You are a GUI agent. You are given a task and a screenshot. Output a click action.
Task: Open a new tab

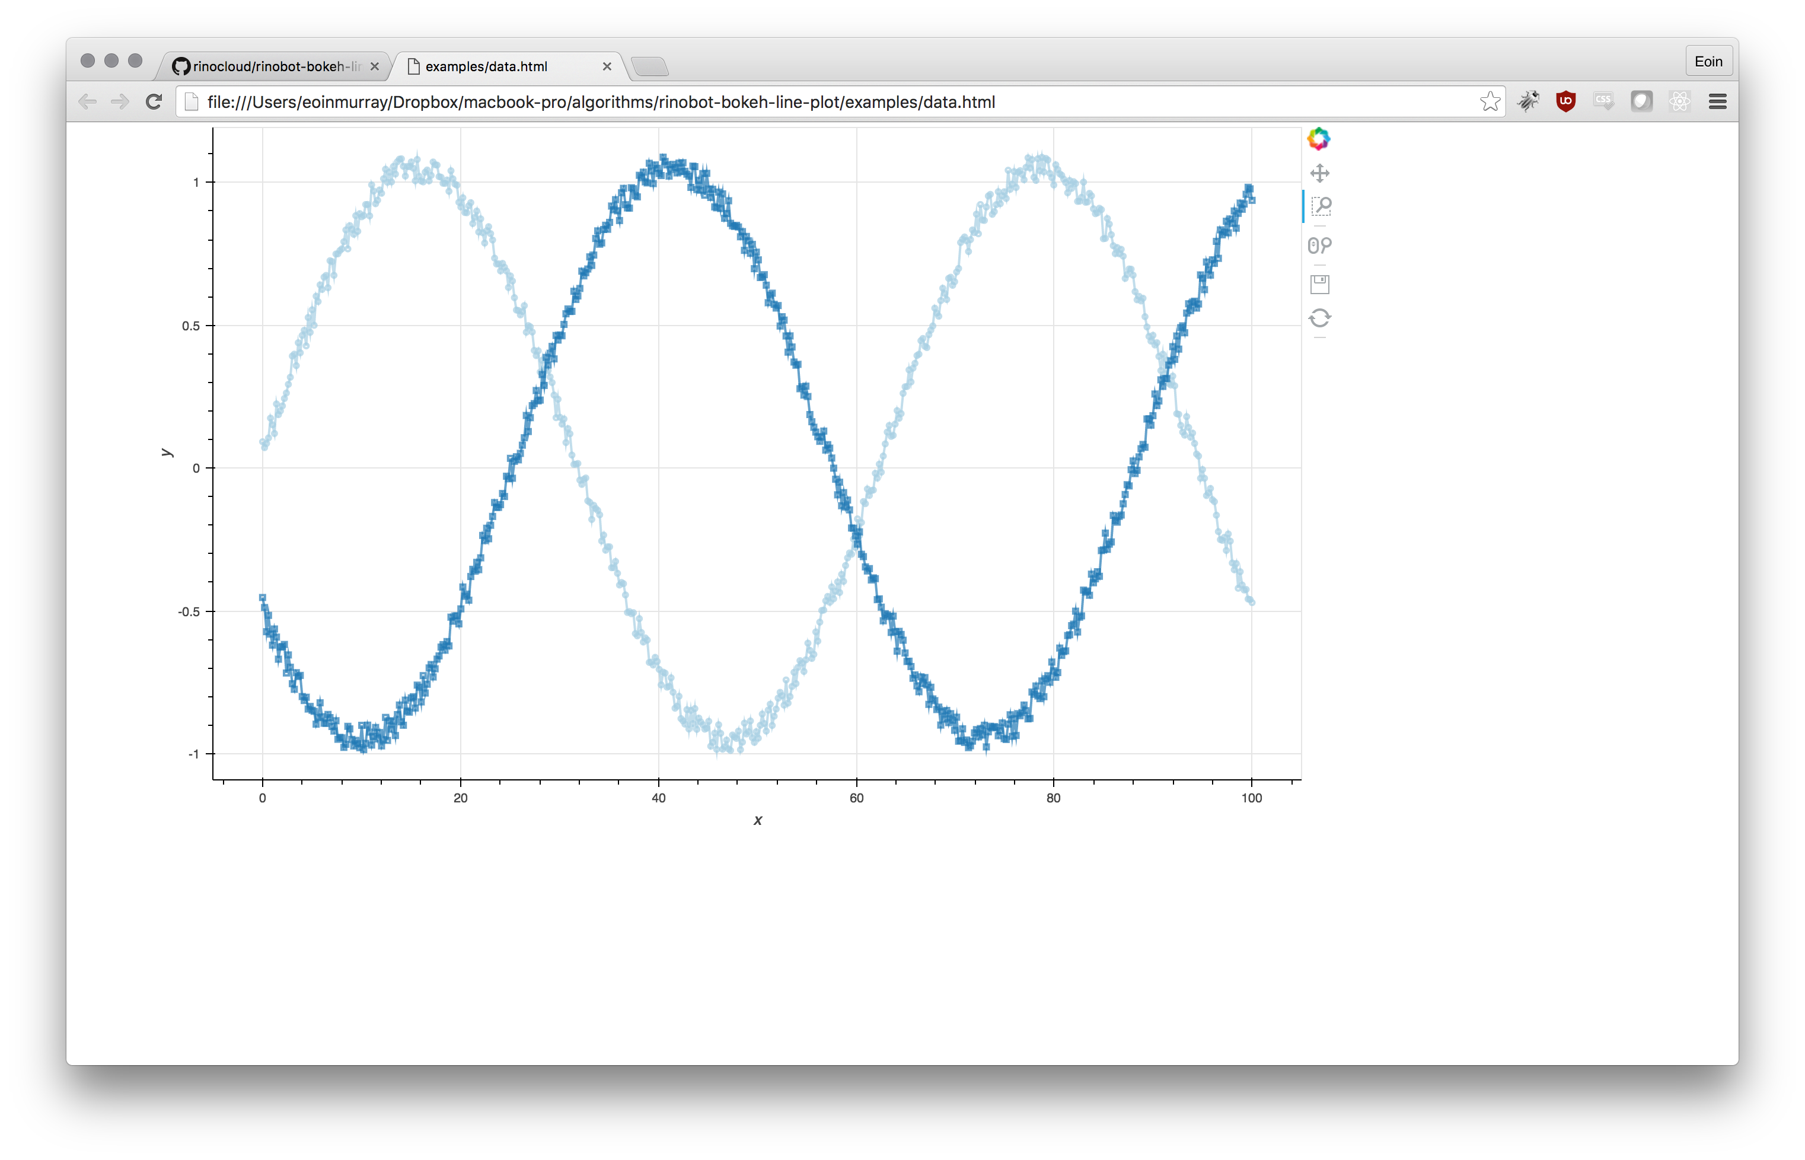click(x=650, y=67)
